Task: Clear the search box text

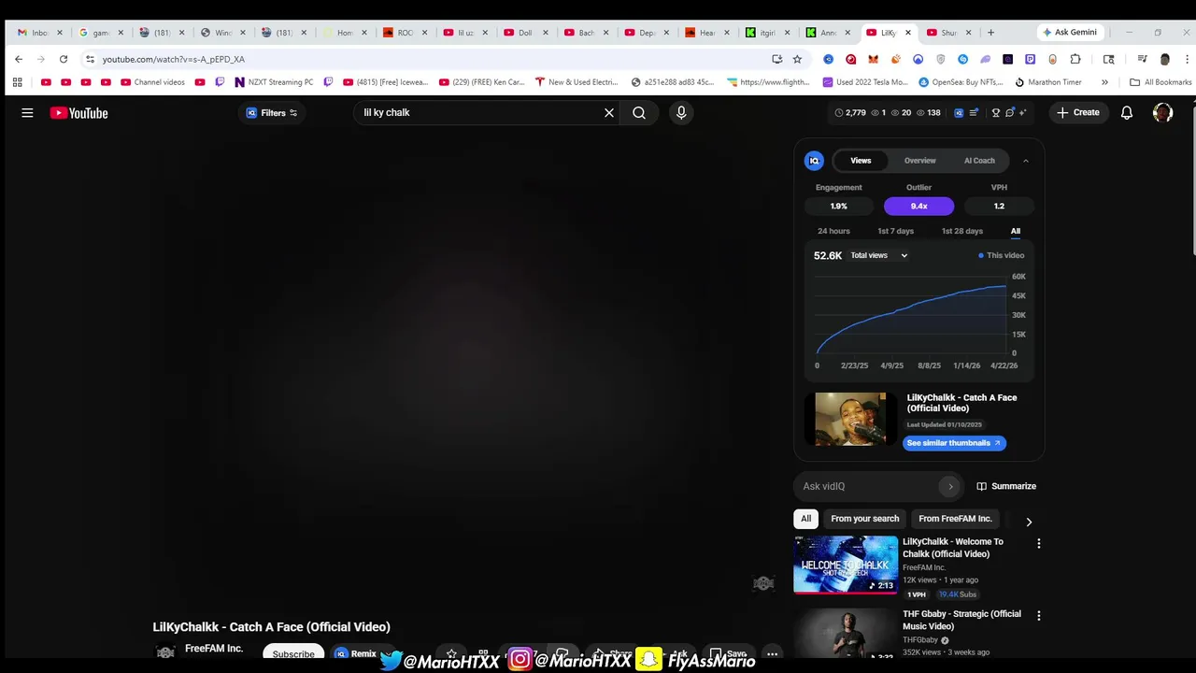Action: [x=609, y=113]
